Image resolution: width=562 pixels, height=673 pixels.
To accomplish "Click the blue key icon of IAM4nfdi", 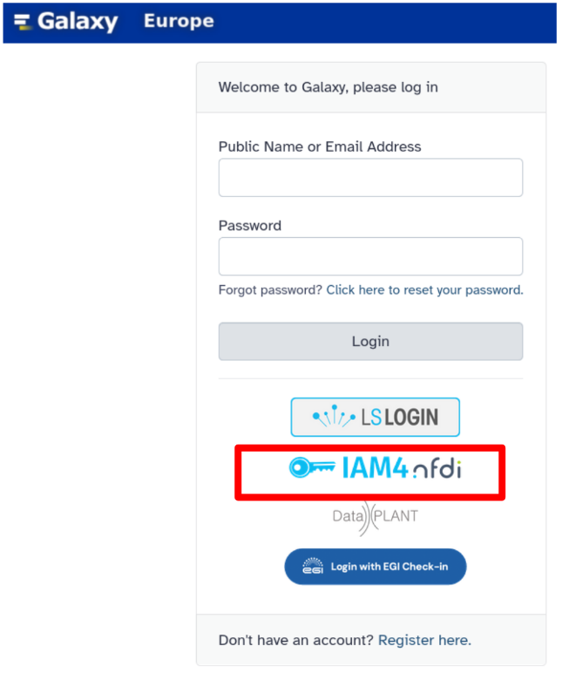I will [312, 467].
